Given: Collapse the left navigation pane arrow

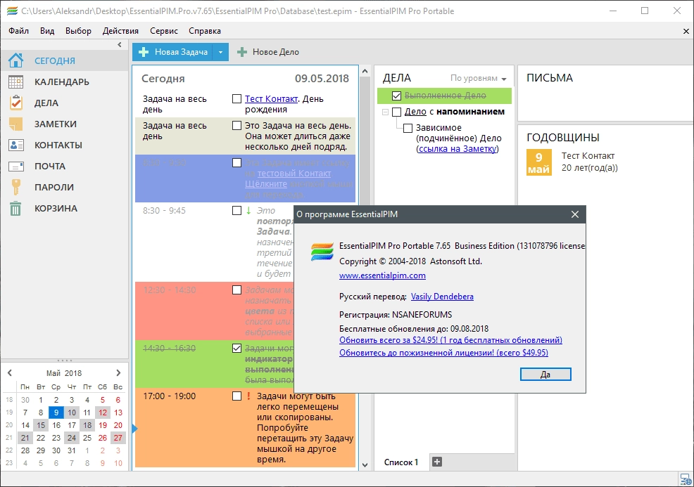Looking at the screenshot, I should point(120,45).
